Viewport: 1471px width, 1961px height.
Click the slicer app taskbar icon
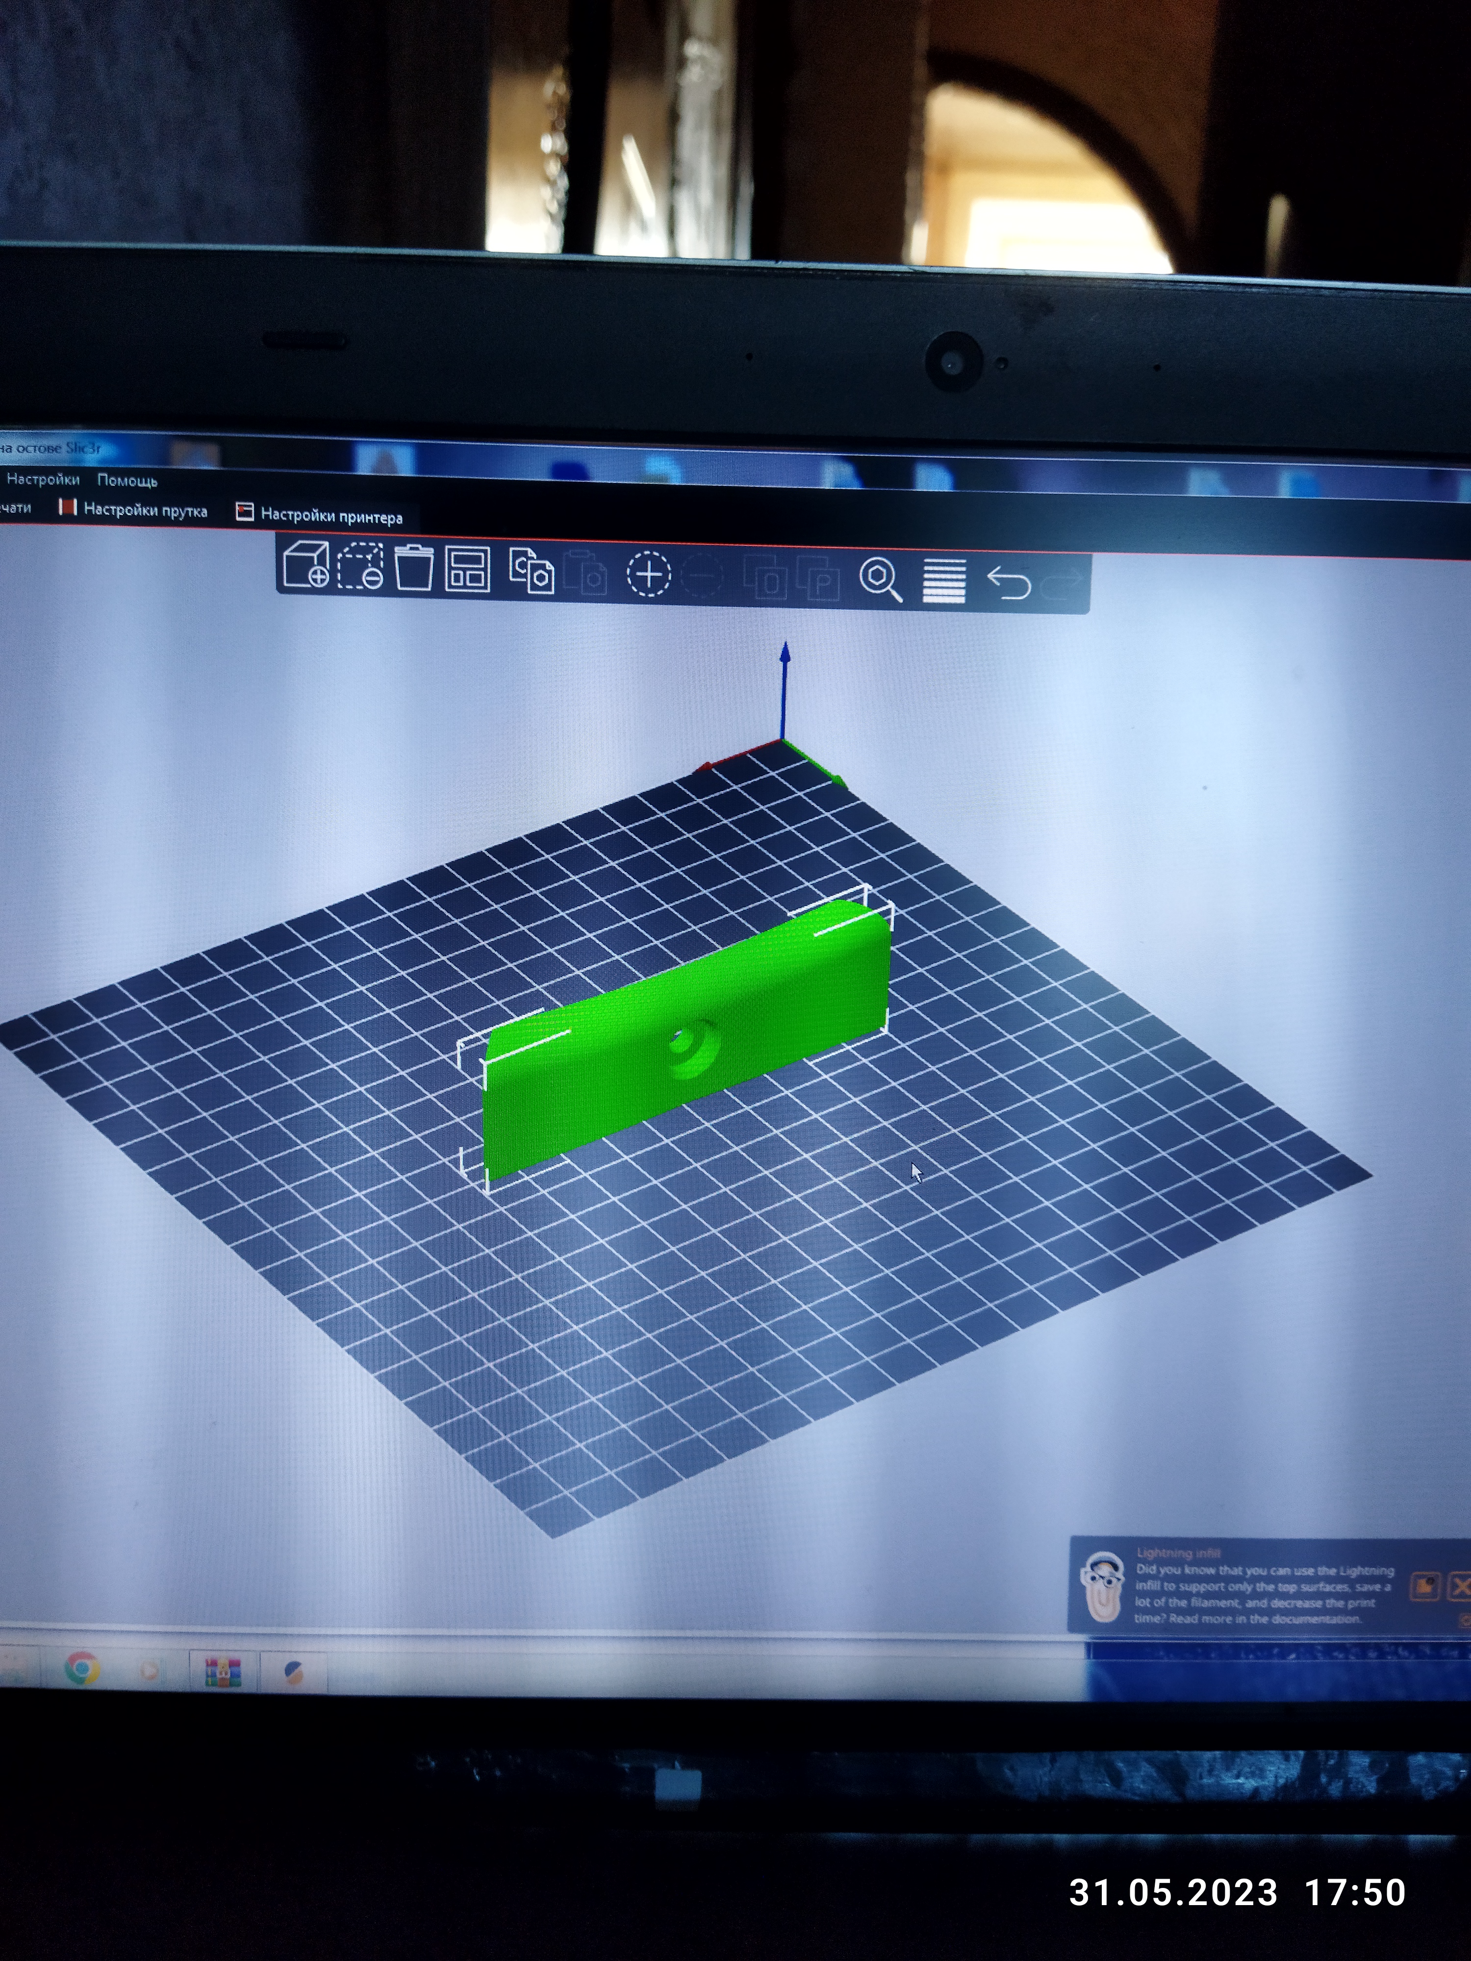click(x=294, y=1673)
